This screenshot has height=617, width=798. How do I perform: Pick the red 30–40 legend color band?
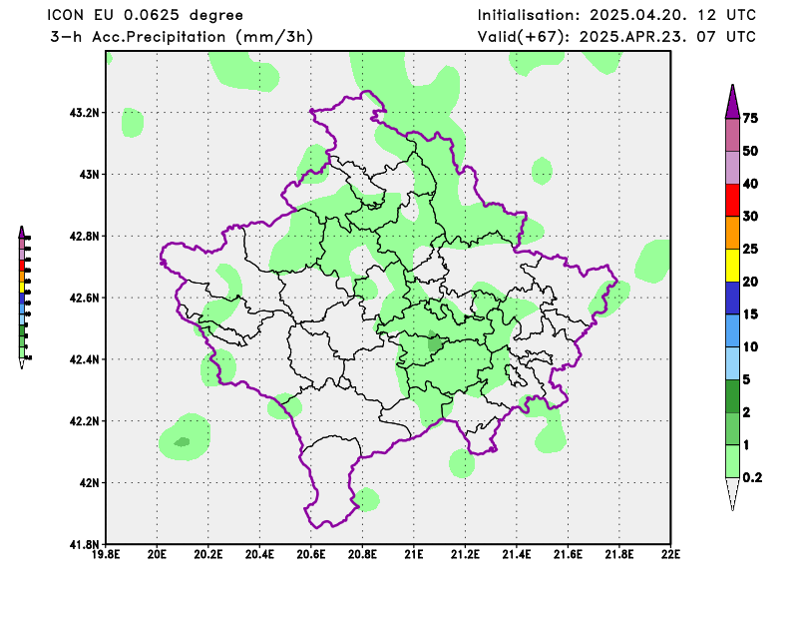(732, 201)
